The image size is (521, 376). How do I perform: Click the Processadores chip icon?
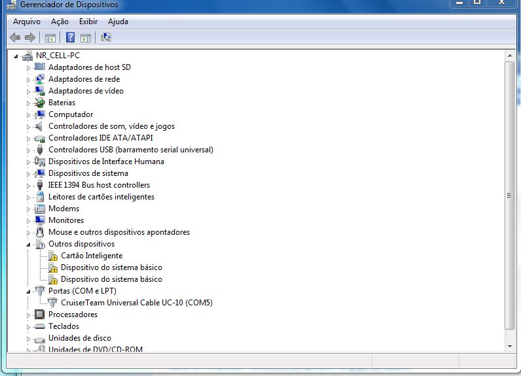pos(39,315)
